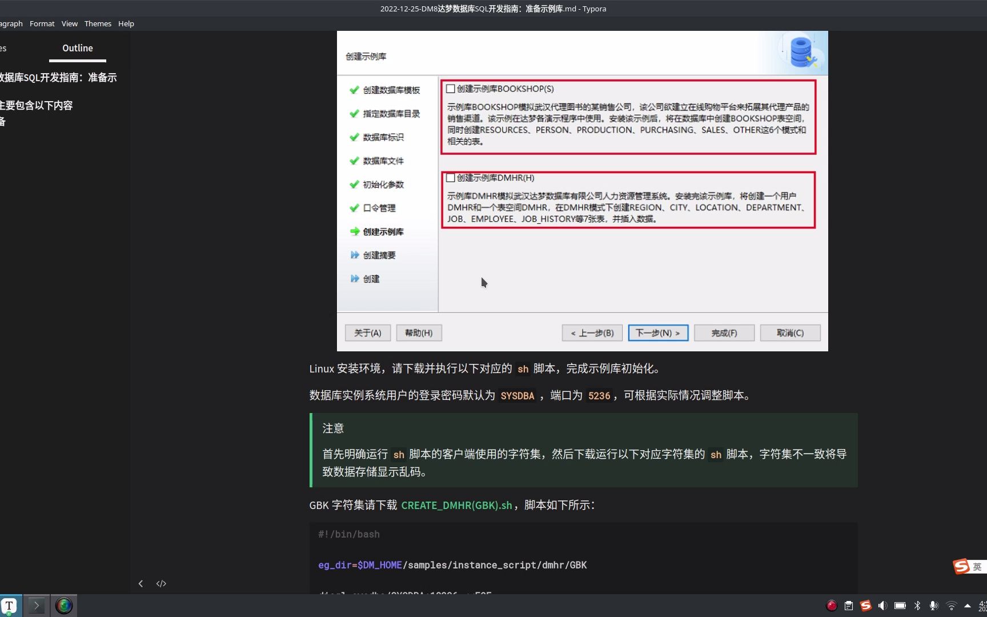Open the View menu
Viewport: 987px width, 617px height.
coord(70,23)
